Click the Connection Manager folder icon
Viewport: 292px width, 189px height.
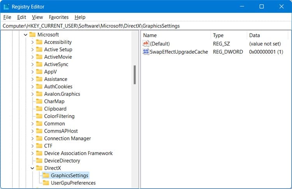tap(39, 138)
